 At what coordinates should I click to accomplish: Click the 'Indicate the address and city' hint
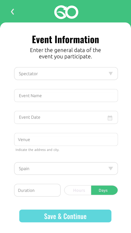tap(37, 150)
